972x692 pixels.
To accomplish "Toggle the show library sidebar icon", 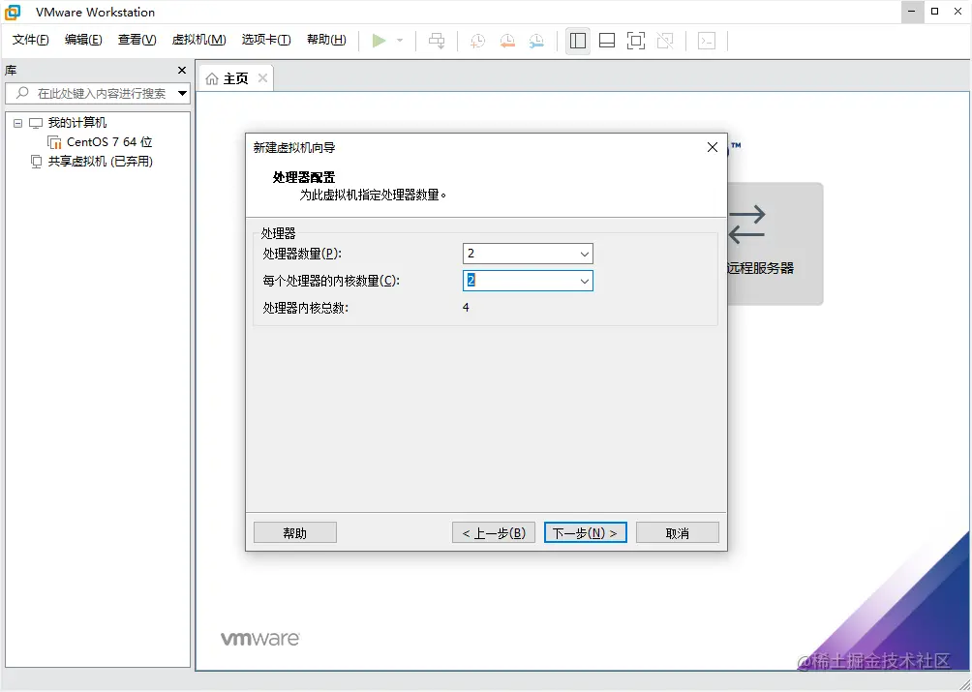I will click(578, 41).
